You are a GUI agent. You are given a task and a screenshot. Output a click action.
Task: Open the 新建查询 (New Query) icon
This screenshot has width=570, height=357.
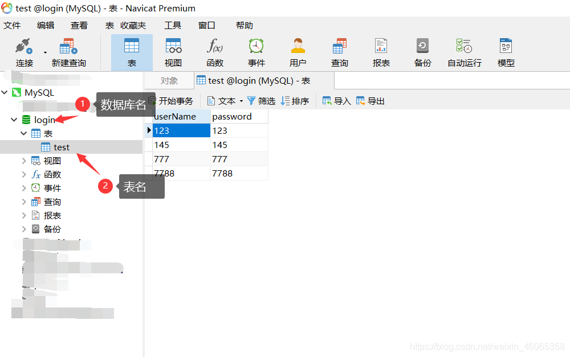(68, 51)
